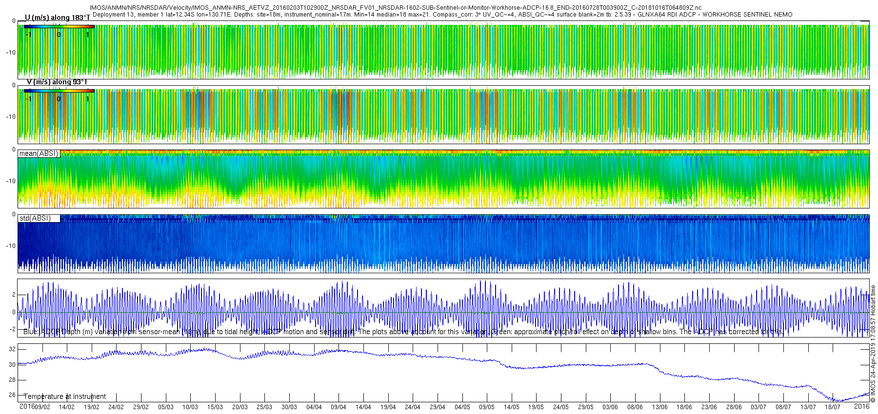Click the vertical IMOS copyright timestamp text
Viewport: 878px width, 414px height.
pyautogui.click(x=873, y=343)
